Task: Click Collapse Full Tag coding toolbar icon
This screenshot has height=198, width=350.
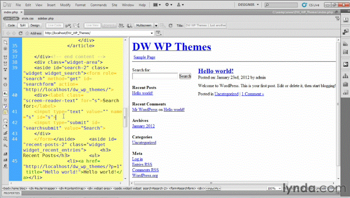Action: point(5,57)
